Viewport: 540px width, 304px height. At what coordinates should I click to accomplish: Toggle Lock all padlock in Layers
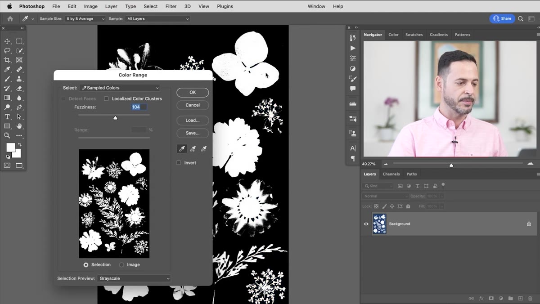[408, 206]
